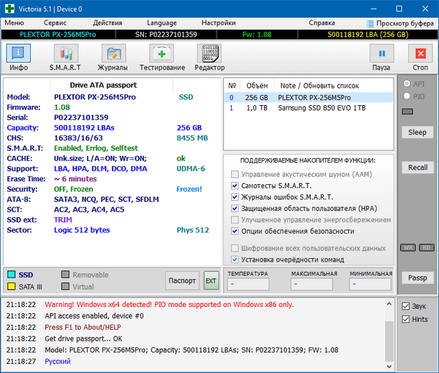Toggle the Звук sound checkbox
This screenshot has height=373, width=439.
405,306
